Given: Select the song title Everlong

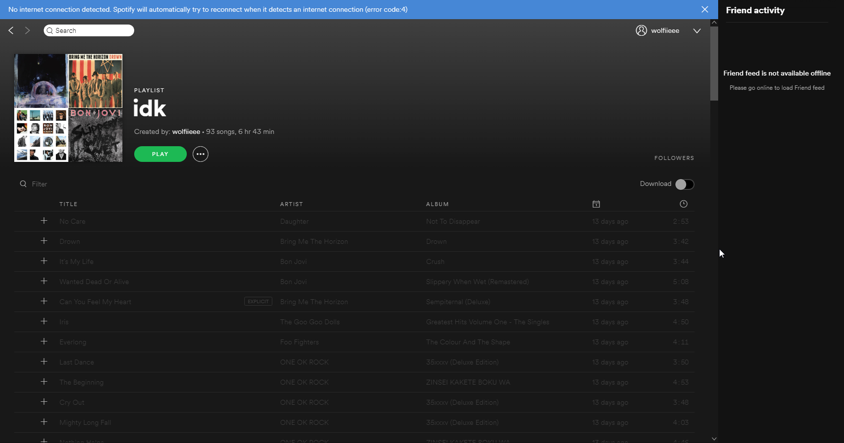Looking at the screenshot, I should (x=73, y=342).
